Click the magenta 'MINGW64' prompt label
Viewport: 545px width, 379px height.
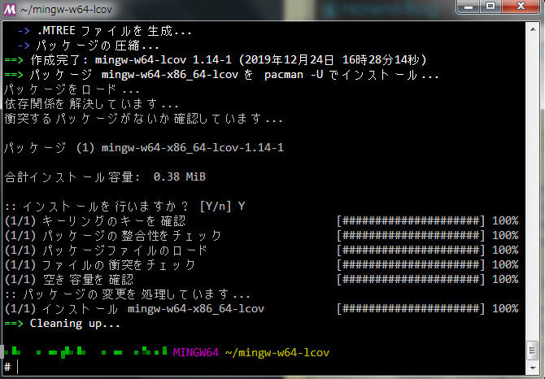196,353
